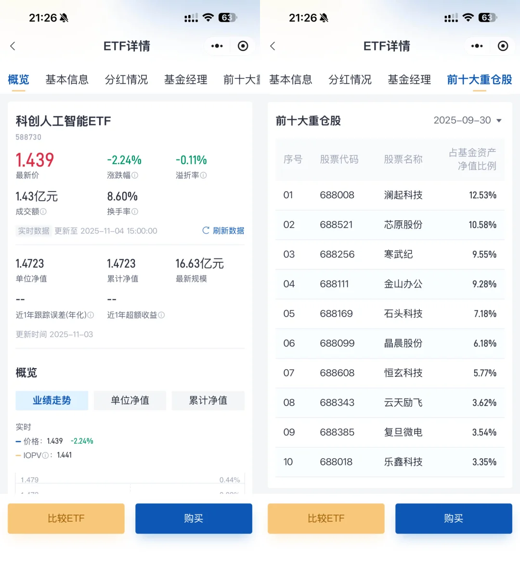Tap the info icon next to 涨跌幅
This screenshot has width=520, height=564.
(x=135, y=175)
